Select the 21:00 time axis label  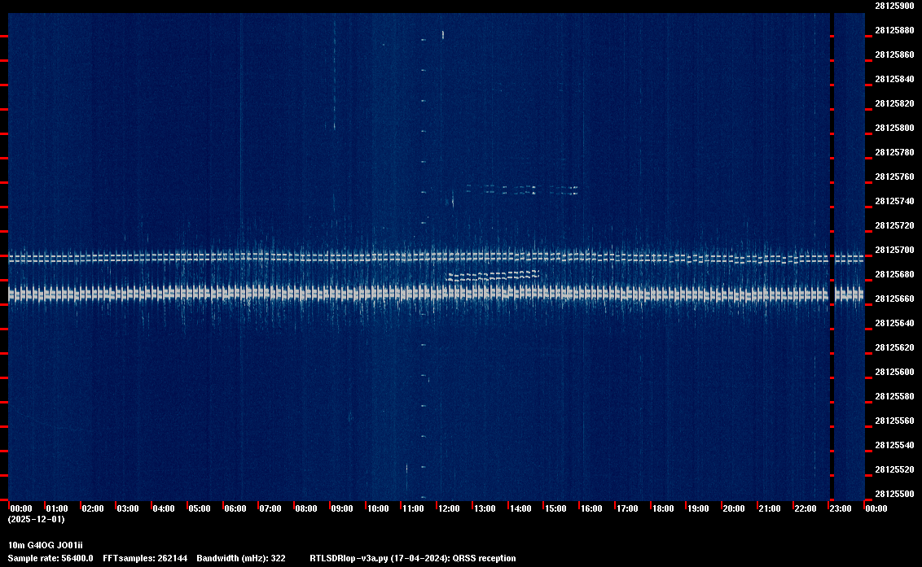click(x=769, y=508)
